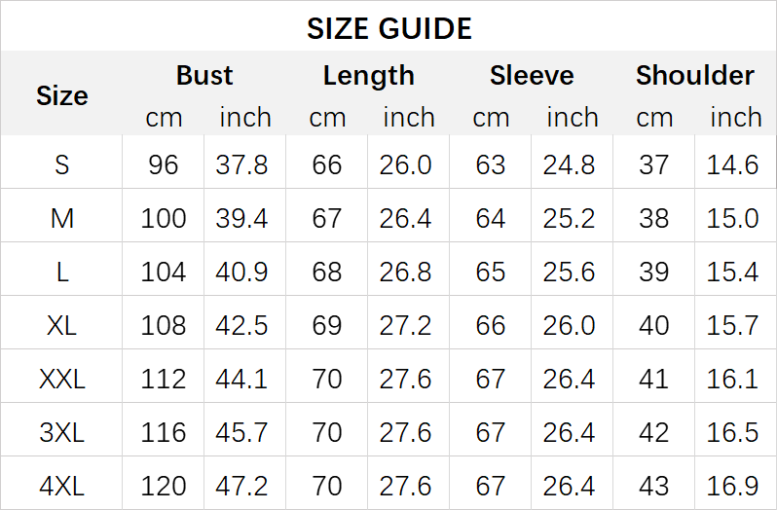This screenshot has height=510, width=777.
Task: Click the S size row label
Action: 61,164
